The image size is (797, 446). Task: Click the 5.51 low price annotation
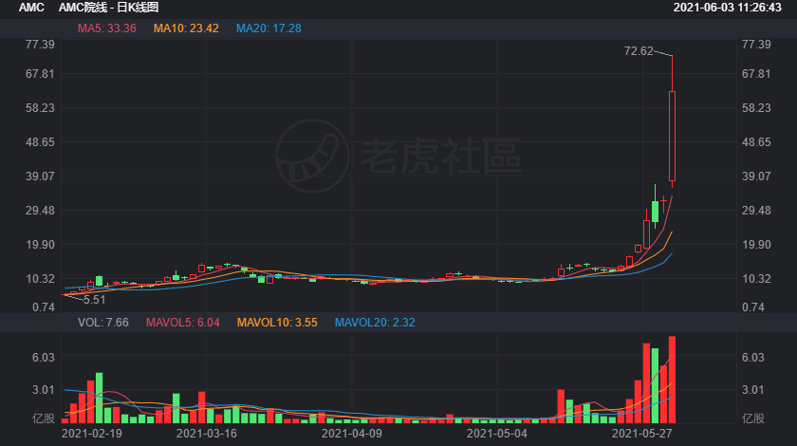[95, 300]
